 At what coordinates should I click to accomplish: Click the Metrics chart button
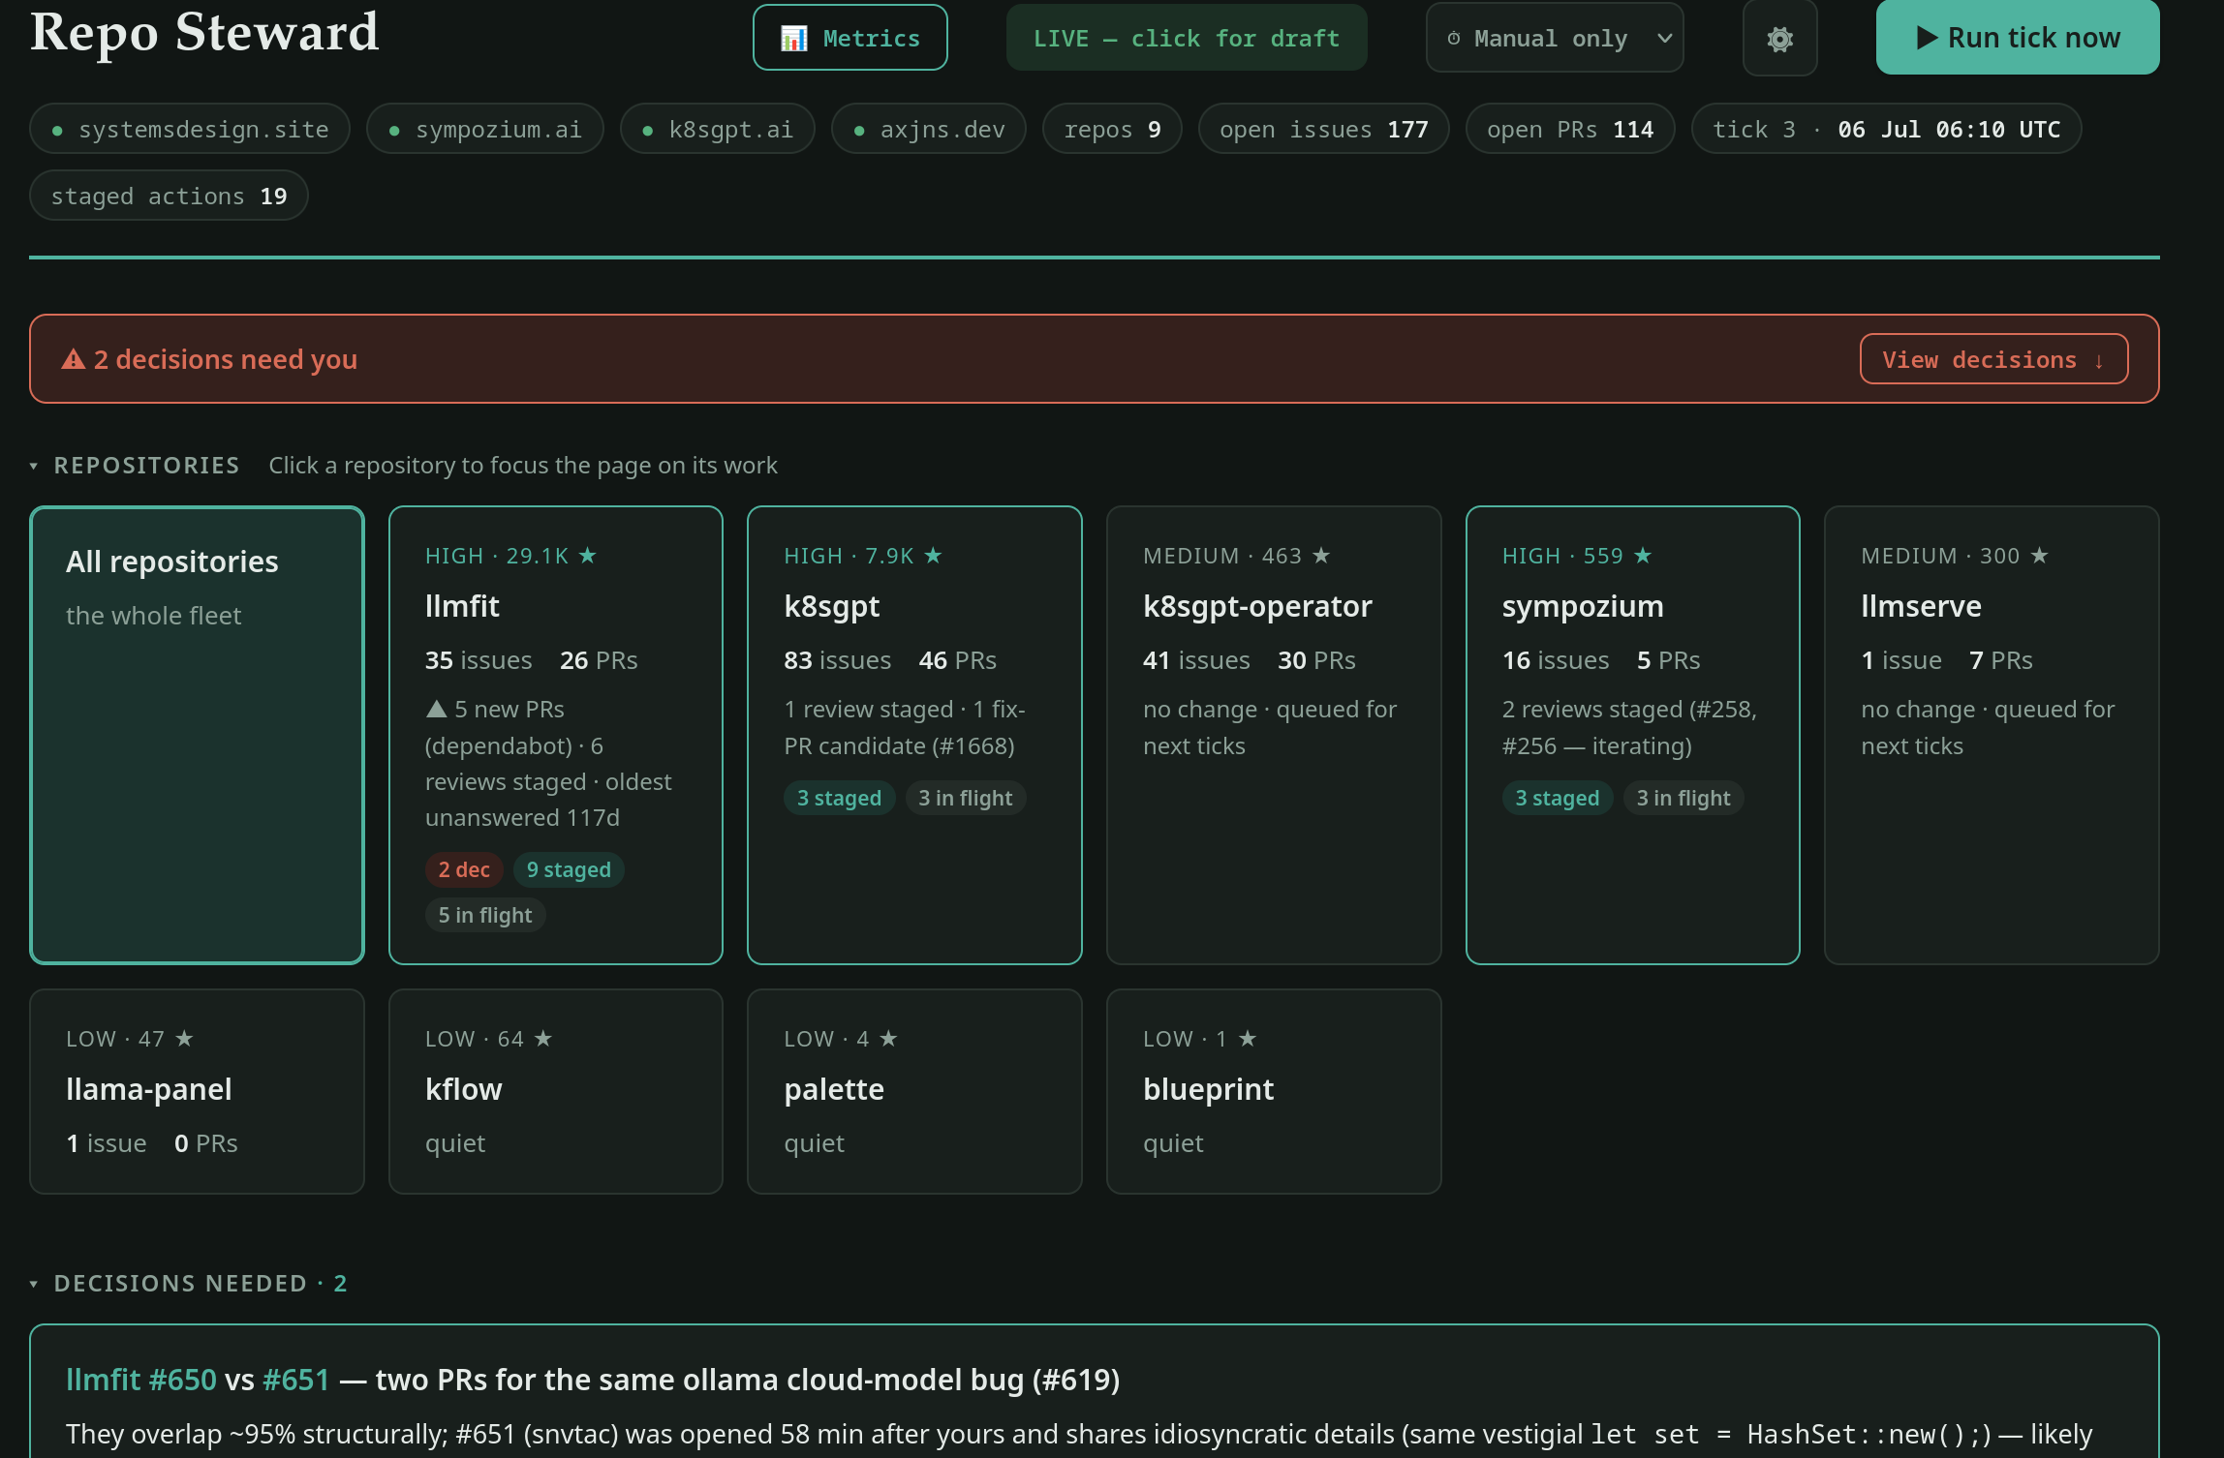coord(850,39)
